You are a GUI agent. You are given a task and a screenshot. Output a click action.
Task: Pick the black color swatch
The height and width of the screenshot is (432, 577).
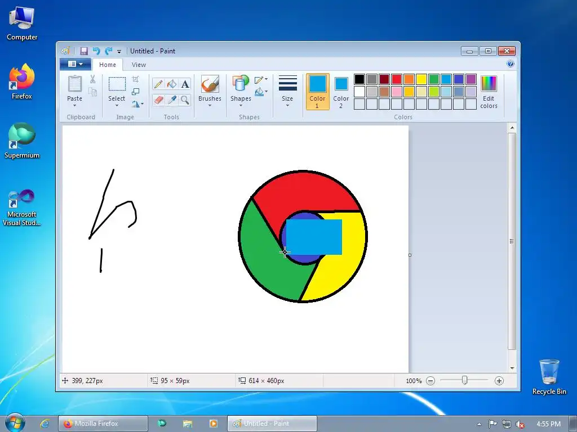pyautogui.click(x=359, y=79)
